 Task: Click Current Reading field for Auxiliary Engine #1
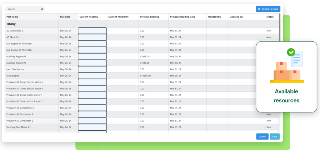[x=92, y=56]
